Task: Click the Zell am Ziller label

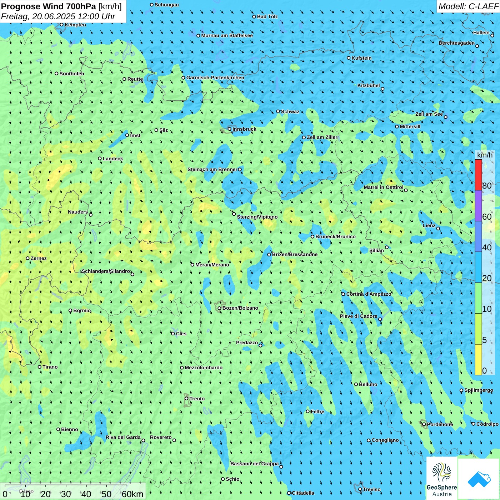Action: (322, 137)
